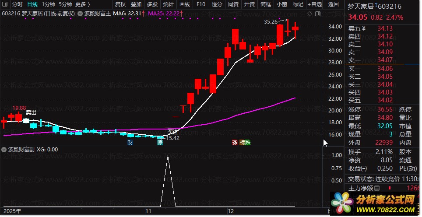Viewport: 422px width, 217px height.
Task: Click the ¥ symbol beside 卖五
Action: (364, 28)
